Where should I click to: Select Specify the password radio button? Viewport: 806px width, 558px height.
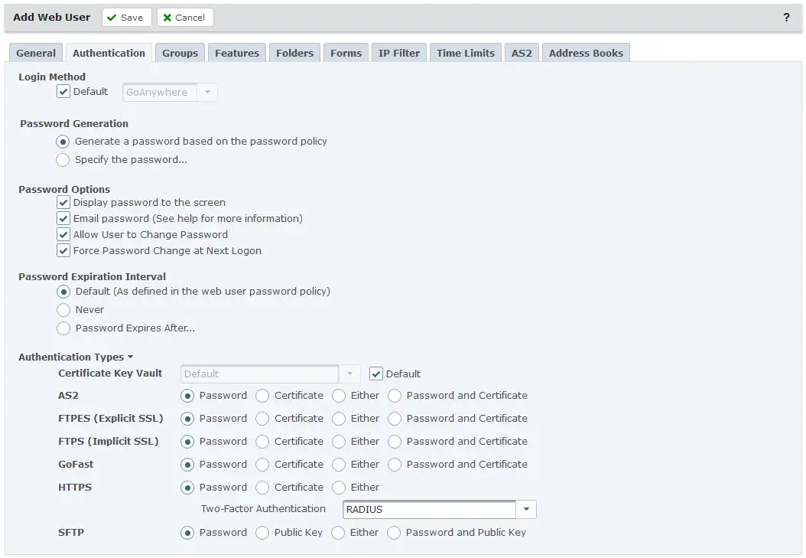coord(63,159)
